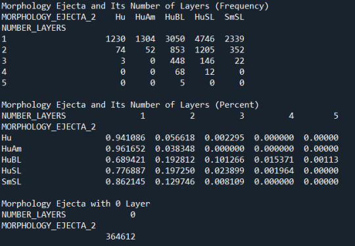The image size is (355, 246).
Task: Click the percent value 0.192812
Action: click(x=175, y=160)
